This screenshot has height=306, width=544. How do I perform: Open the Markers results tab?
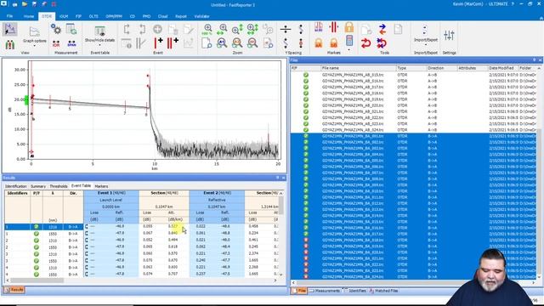(101, 186)
